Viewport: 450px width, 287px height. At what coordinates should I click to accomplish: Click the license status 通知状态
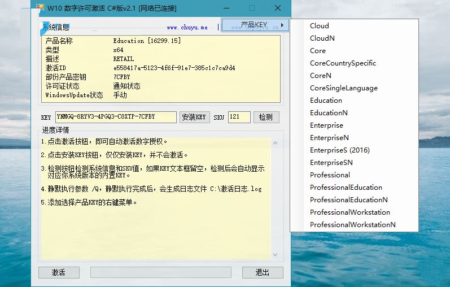tap(126, 86)
